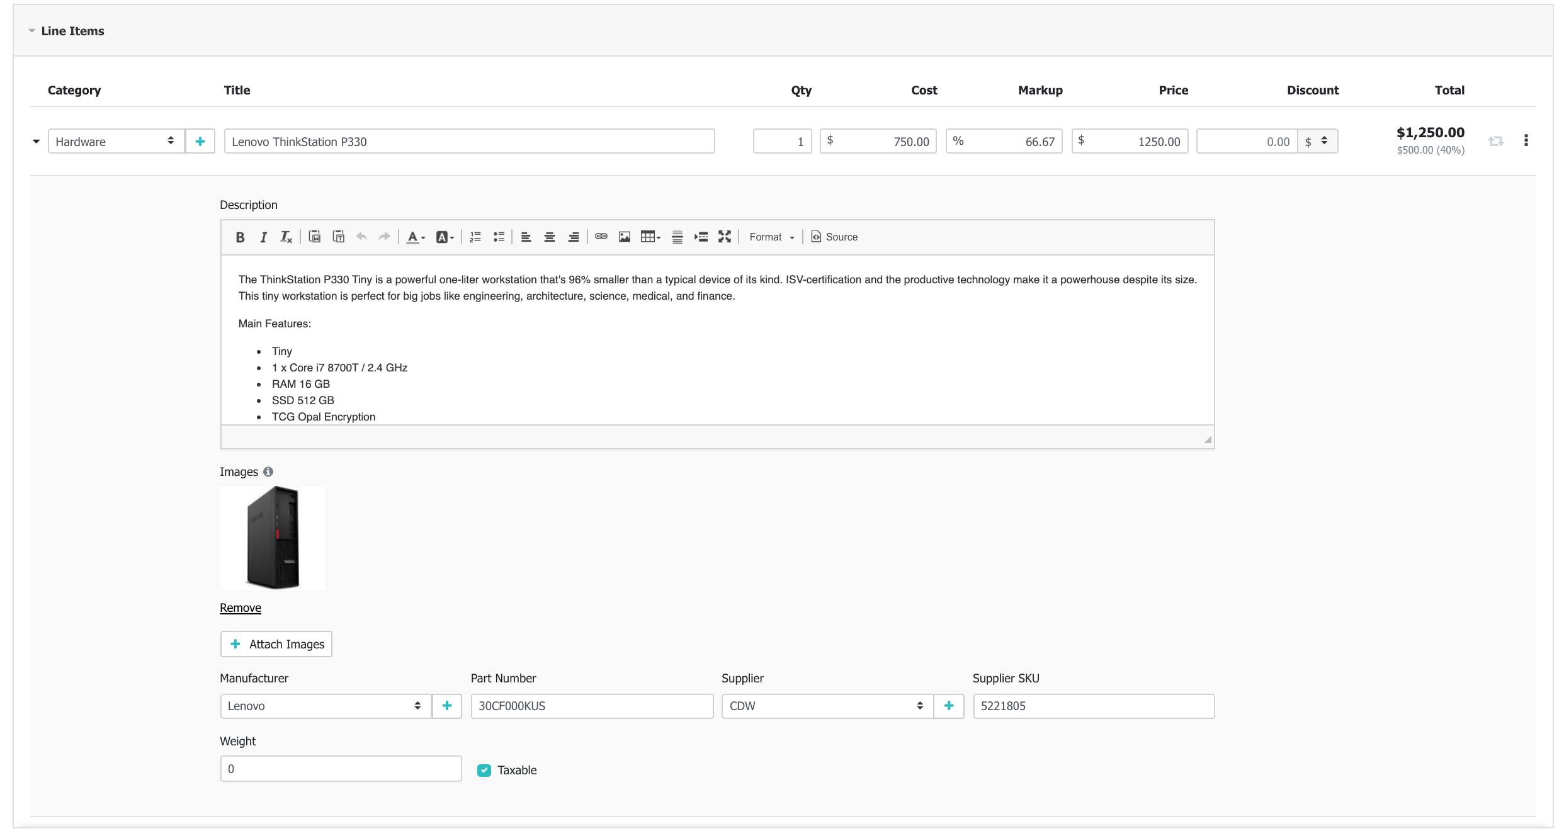Click the Title field Lenovo ThinkStation P330
Viewport: 1564px width, 836px height.
pos(470,141)
